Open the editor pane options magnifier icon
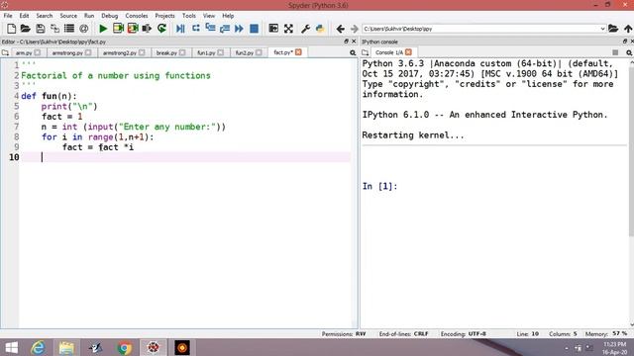The height and width of the screenshot is (356, 634). pos(353,52)
